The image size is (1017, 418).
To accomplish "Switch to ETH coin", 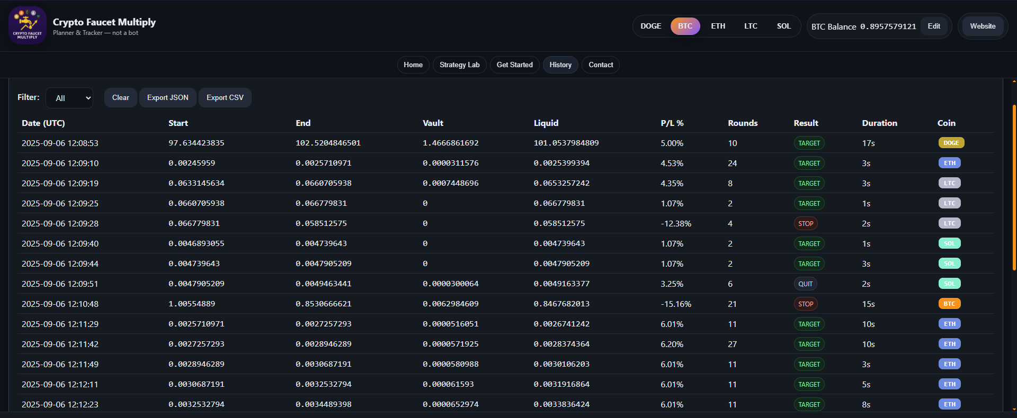I will pos(718,26).
